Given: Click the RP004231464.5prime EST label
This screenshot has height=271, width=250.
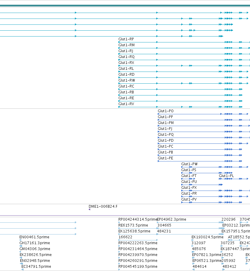Looking at the screenshot, I should [138, 249].
